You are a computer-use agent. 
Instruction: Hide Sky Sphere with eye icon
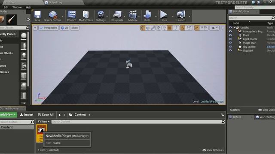(230, 47)
